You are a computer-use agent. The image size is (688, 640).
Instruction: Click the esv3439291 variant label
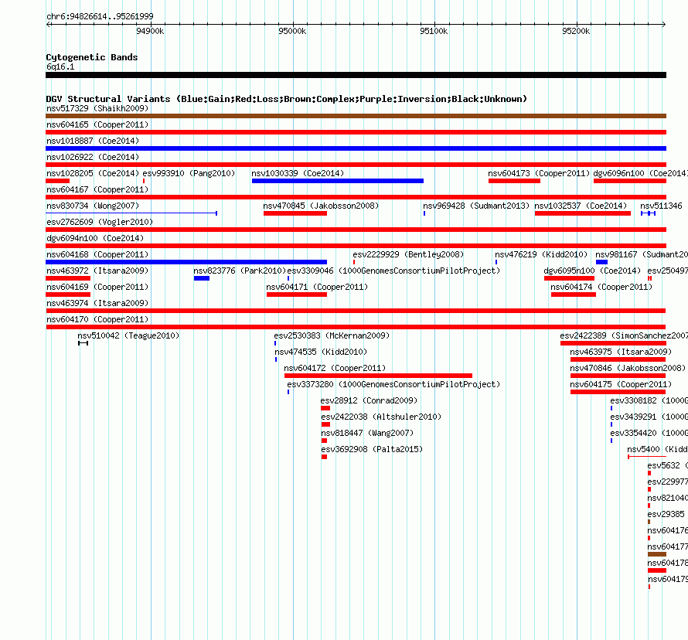click(649, 417)
